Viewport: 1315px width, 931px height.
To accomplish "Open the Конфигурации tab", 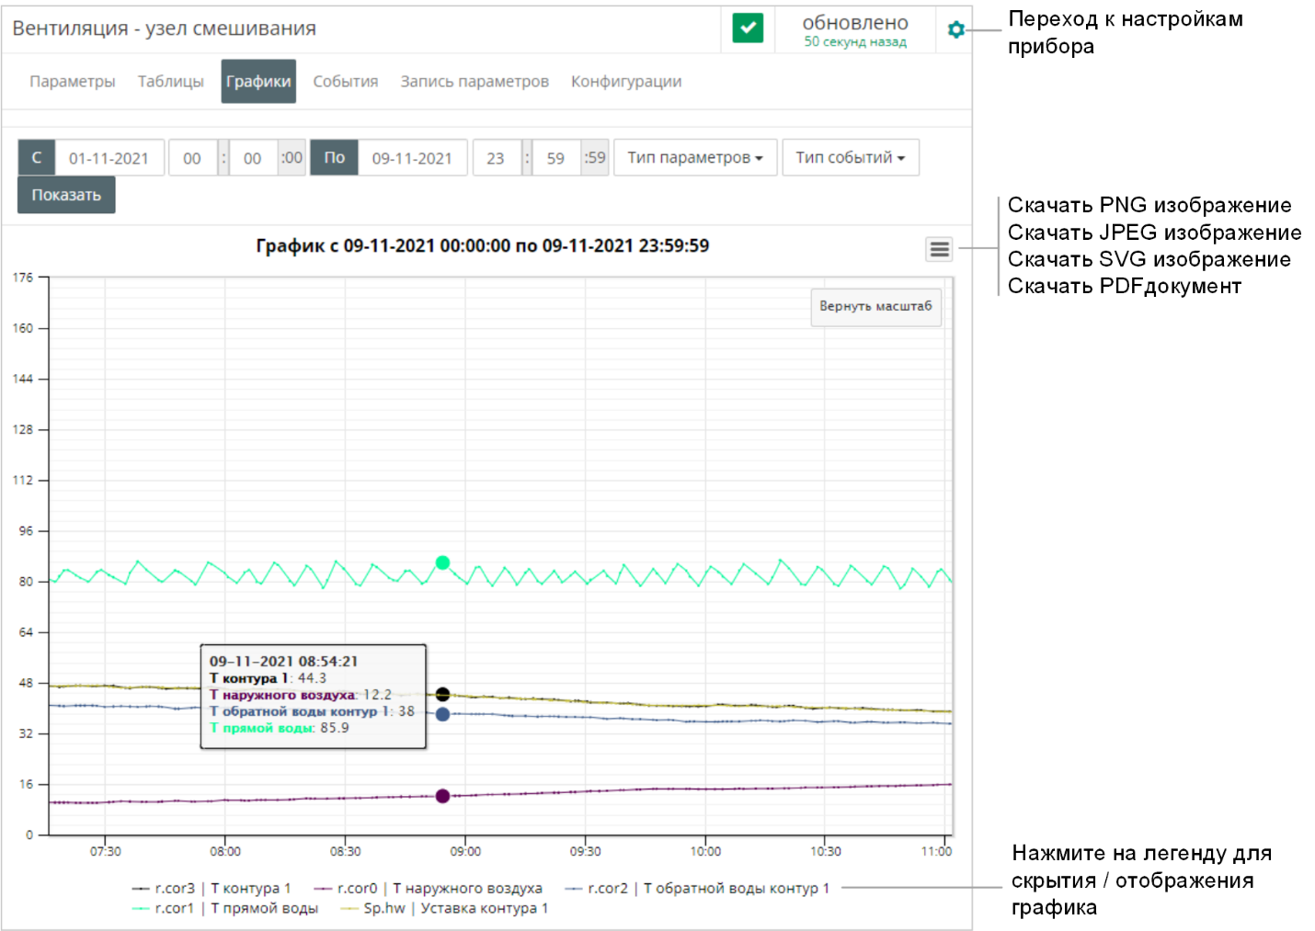I will point(625,82).
